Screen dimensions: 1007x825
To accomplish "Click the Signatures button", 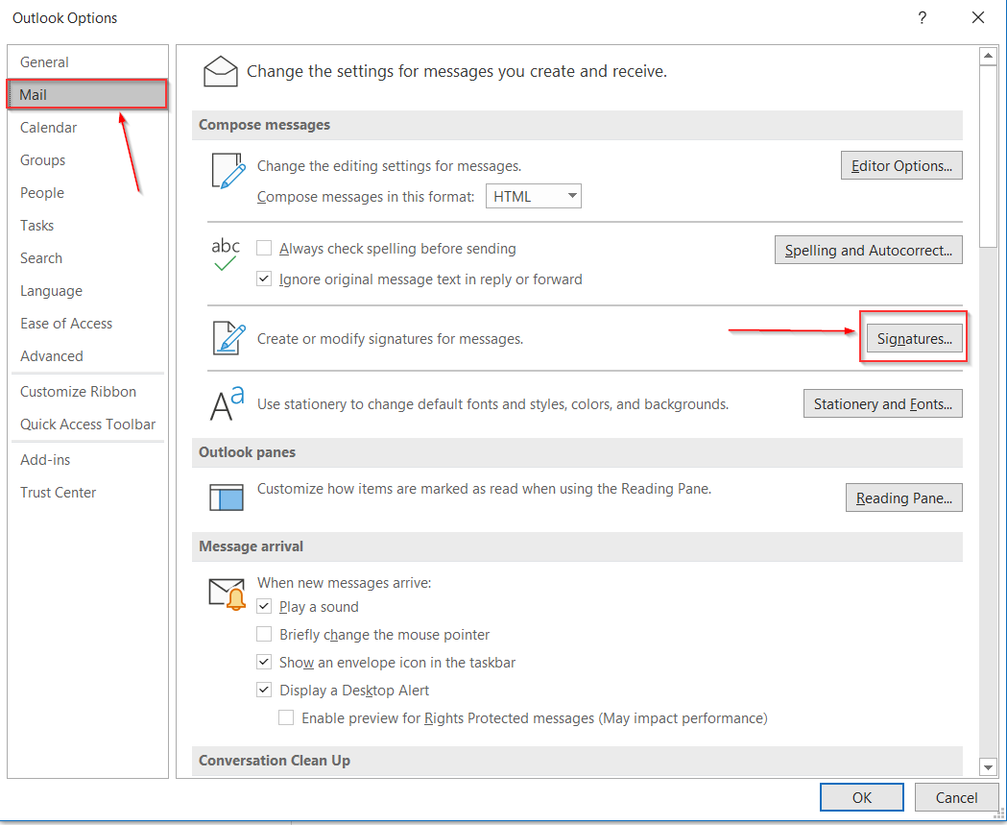I will [915, 339].
